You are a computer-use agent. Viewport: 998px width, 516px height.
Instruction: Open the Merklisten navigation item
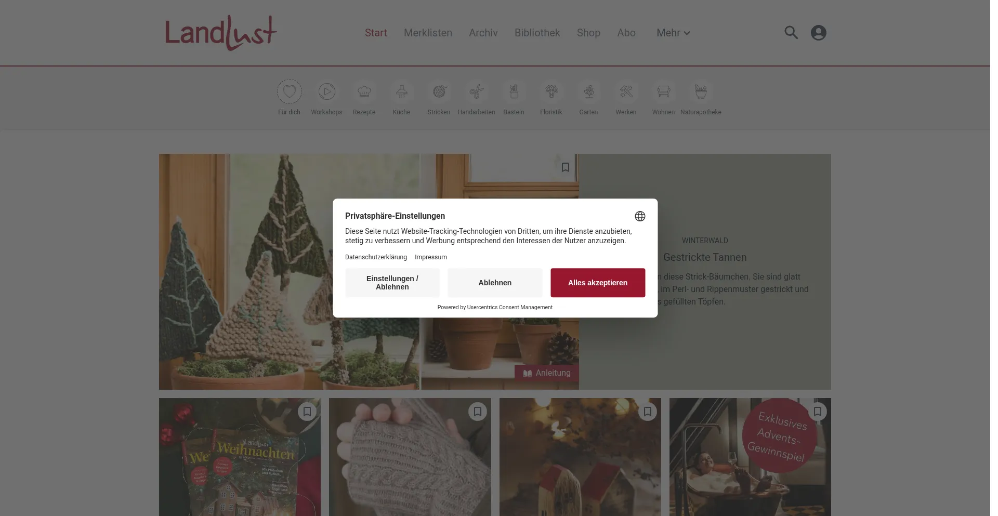pyautogui.click(x=428, y=33)
